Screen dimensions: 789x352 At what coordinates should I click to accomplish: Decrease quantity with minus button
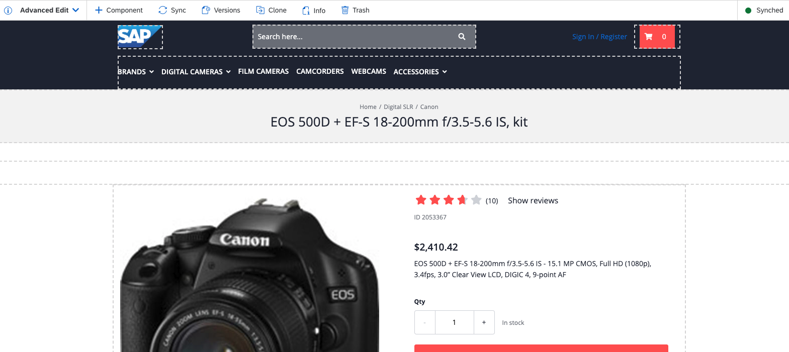coord(425,322)
